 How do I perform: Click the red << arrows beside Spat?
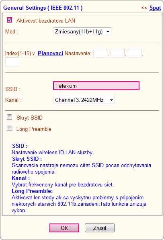(144, 8)
